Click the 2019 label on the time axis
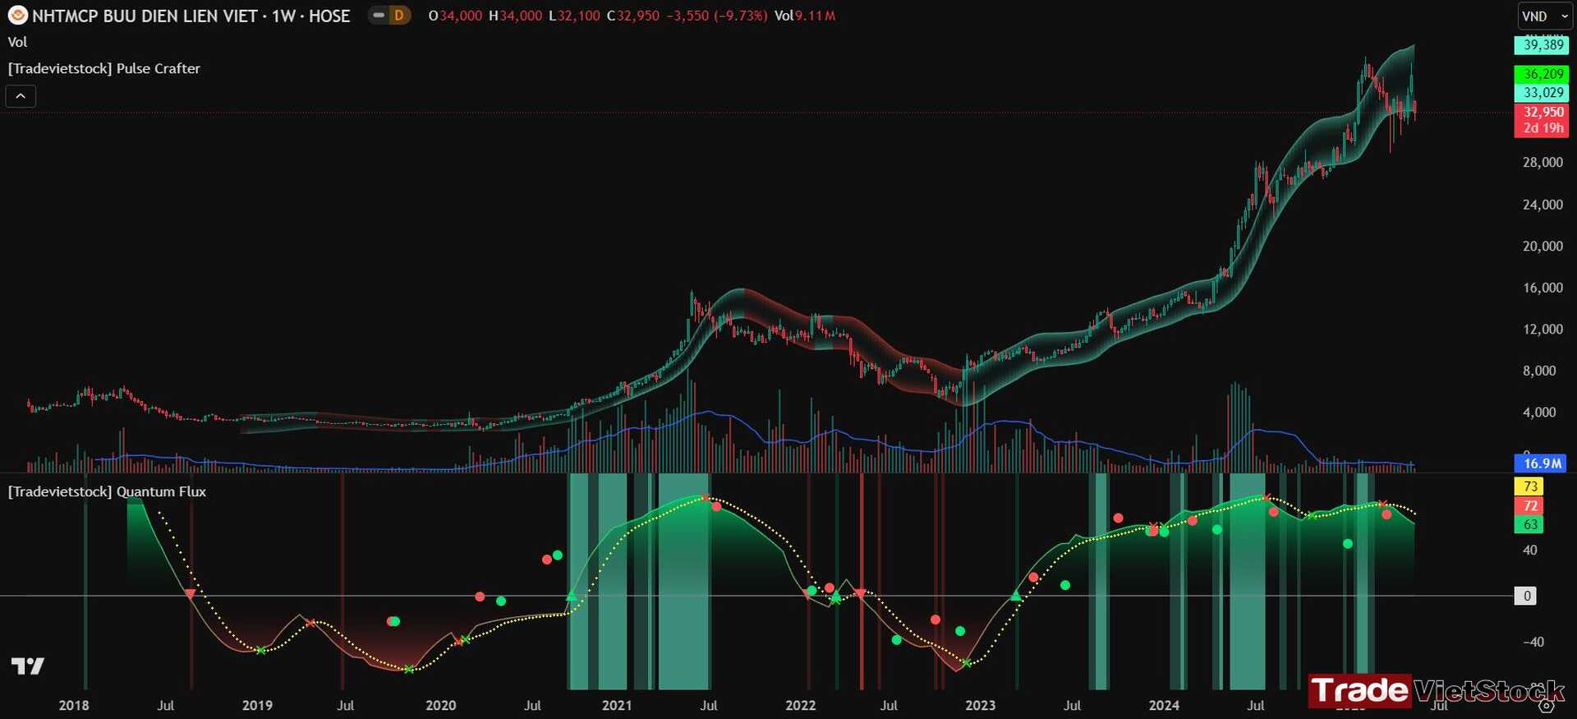Image resolution: width=1577 pixels, height=719 pixels. [257, 705]
